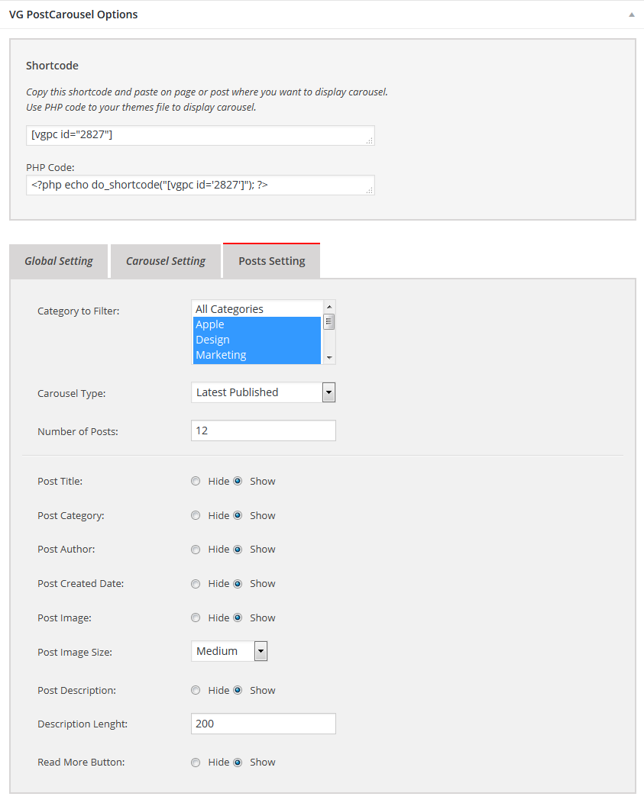644x803 pixels.
Task: Click the Number of Posts field
Action: coord(264,431)
